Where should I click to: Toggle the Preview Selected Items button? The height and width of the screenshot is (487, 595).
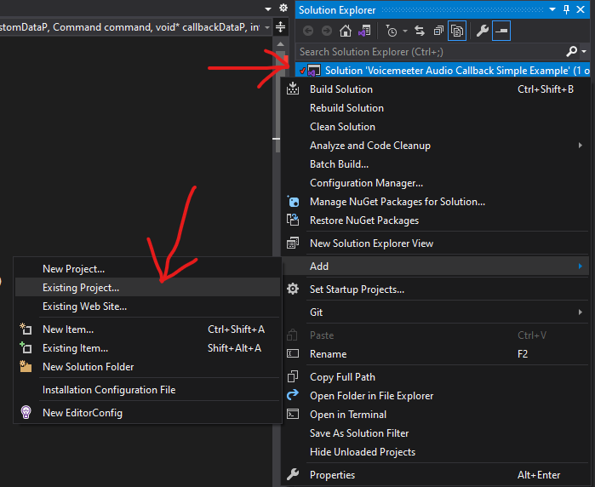point(501,31)
